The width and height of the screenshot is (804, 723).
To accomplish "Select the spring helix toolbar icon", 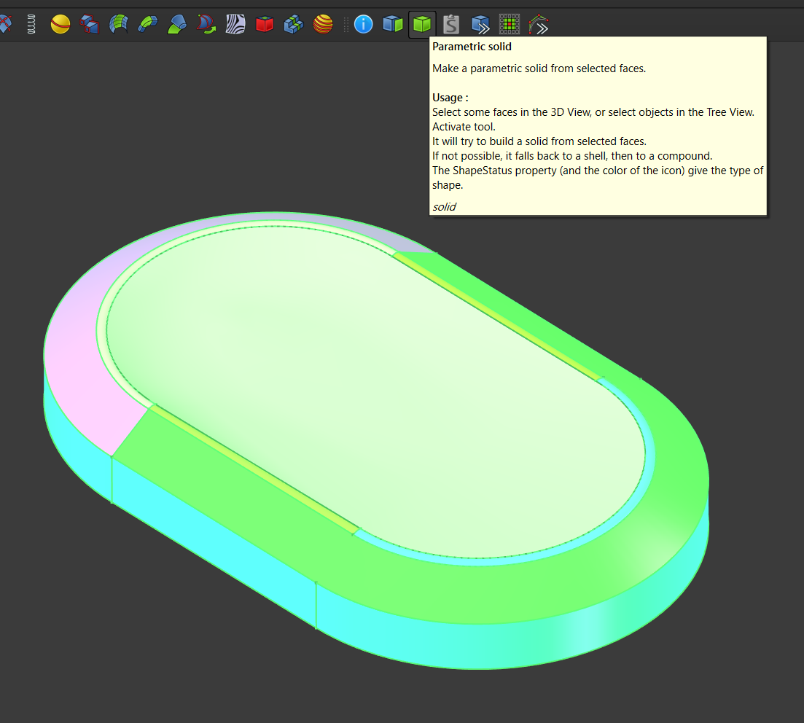I will click(x=31, y=25).
